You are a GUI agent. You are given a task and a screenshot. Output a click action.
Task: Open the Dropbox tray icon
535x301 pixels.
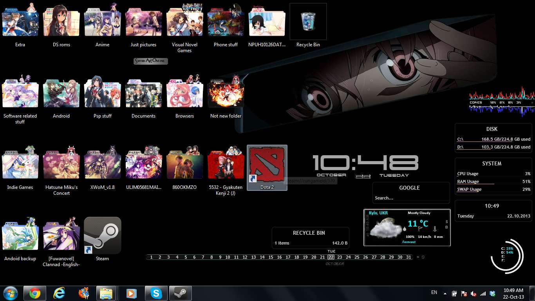tap(493, 293)
